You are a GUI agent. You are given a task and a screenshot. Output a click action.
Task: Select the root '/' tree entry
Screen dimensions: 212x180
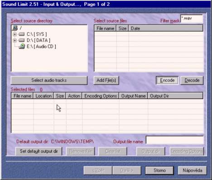21,28
